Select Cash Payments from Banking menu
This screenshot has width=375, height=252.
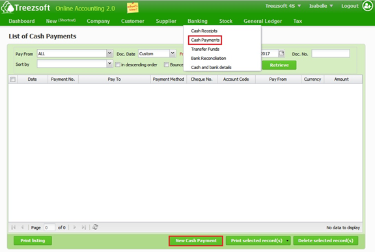point(205,40)
